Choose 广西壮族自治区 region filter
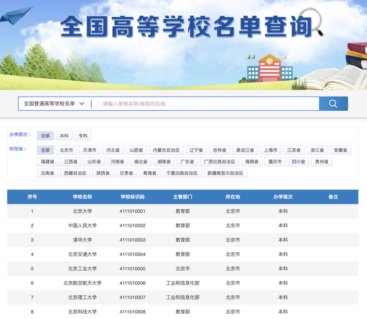 220,162
